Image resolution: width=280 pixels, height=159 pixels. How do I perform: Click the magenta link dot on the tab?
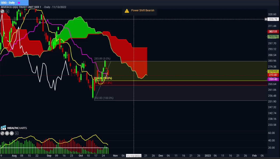click(19, 3)
